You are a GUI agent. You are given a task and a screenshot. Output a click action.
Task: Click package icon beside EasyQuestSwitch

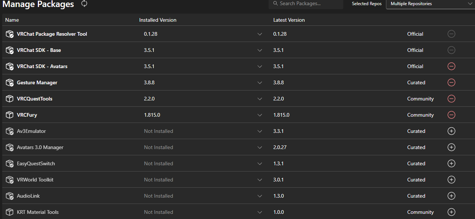(10, 163)
